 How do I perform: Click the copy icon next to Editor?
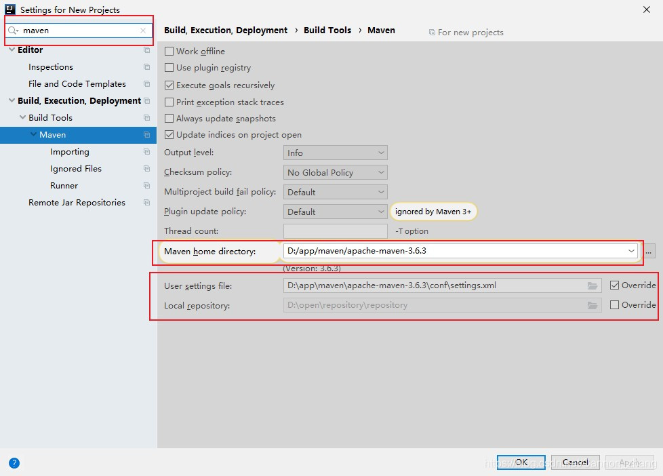(x=146, y=50)
